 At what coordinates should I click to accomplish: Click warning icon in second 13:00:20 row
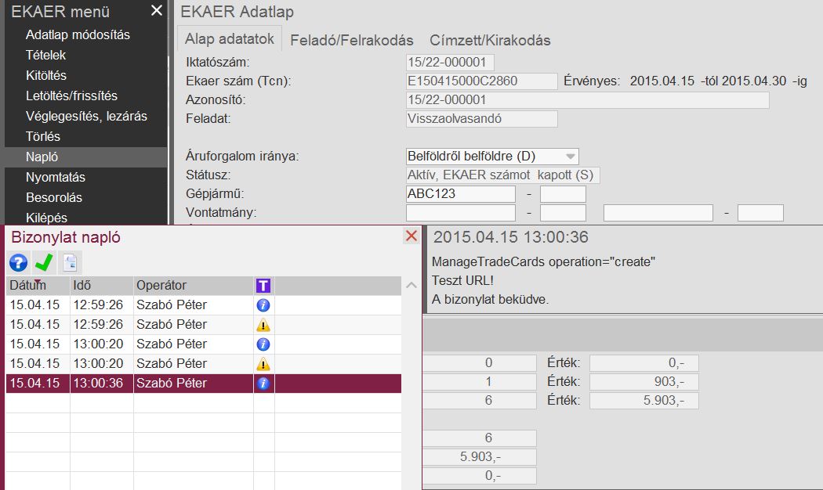(263, 364)
